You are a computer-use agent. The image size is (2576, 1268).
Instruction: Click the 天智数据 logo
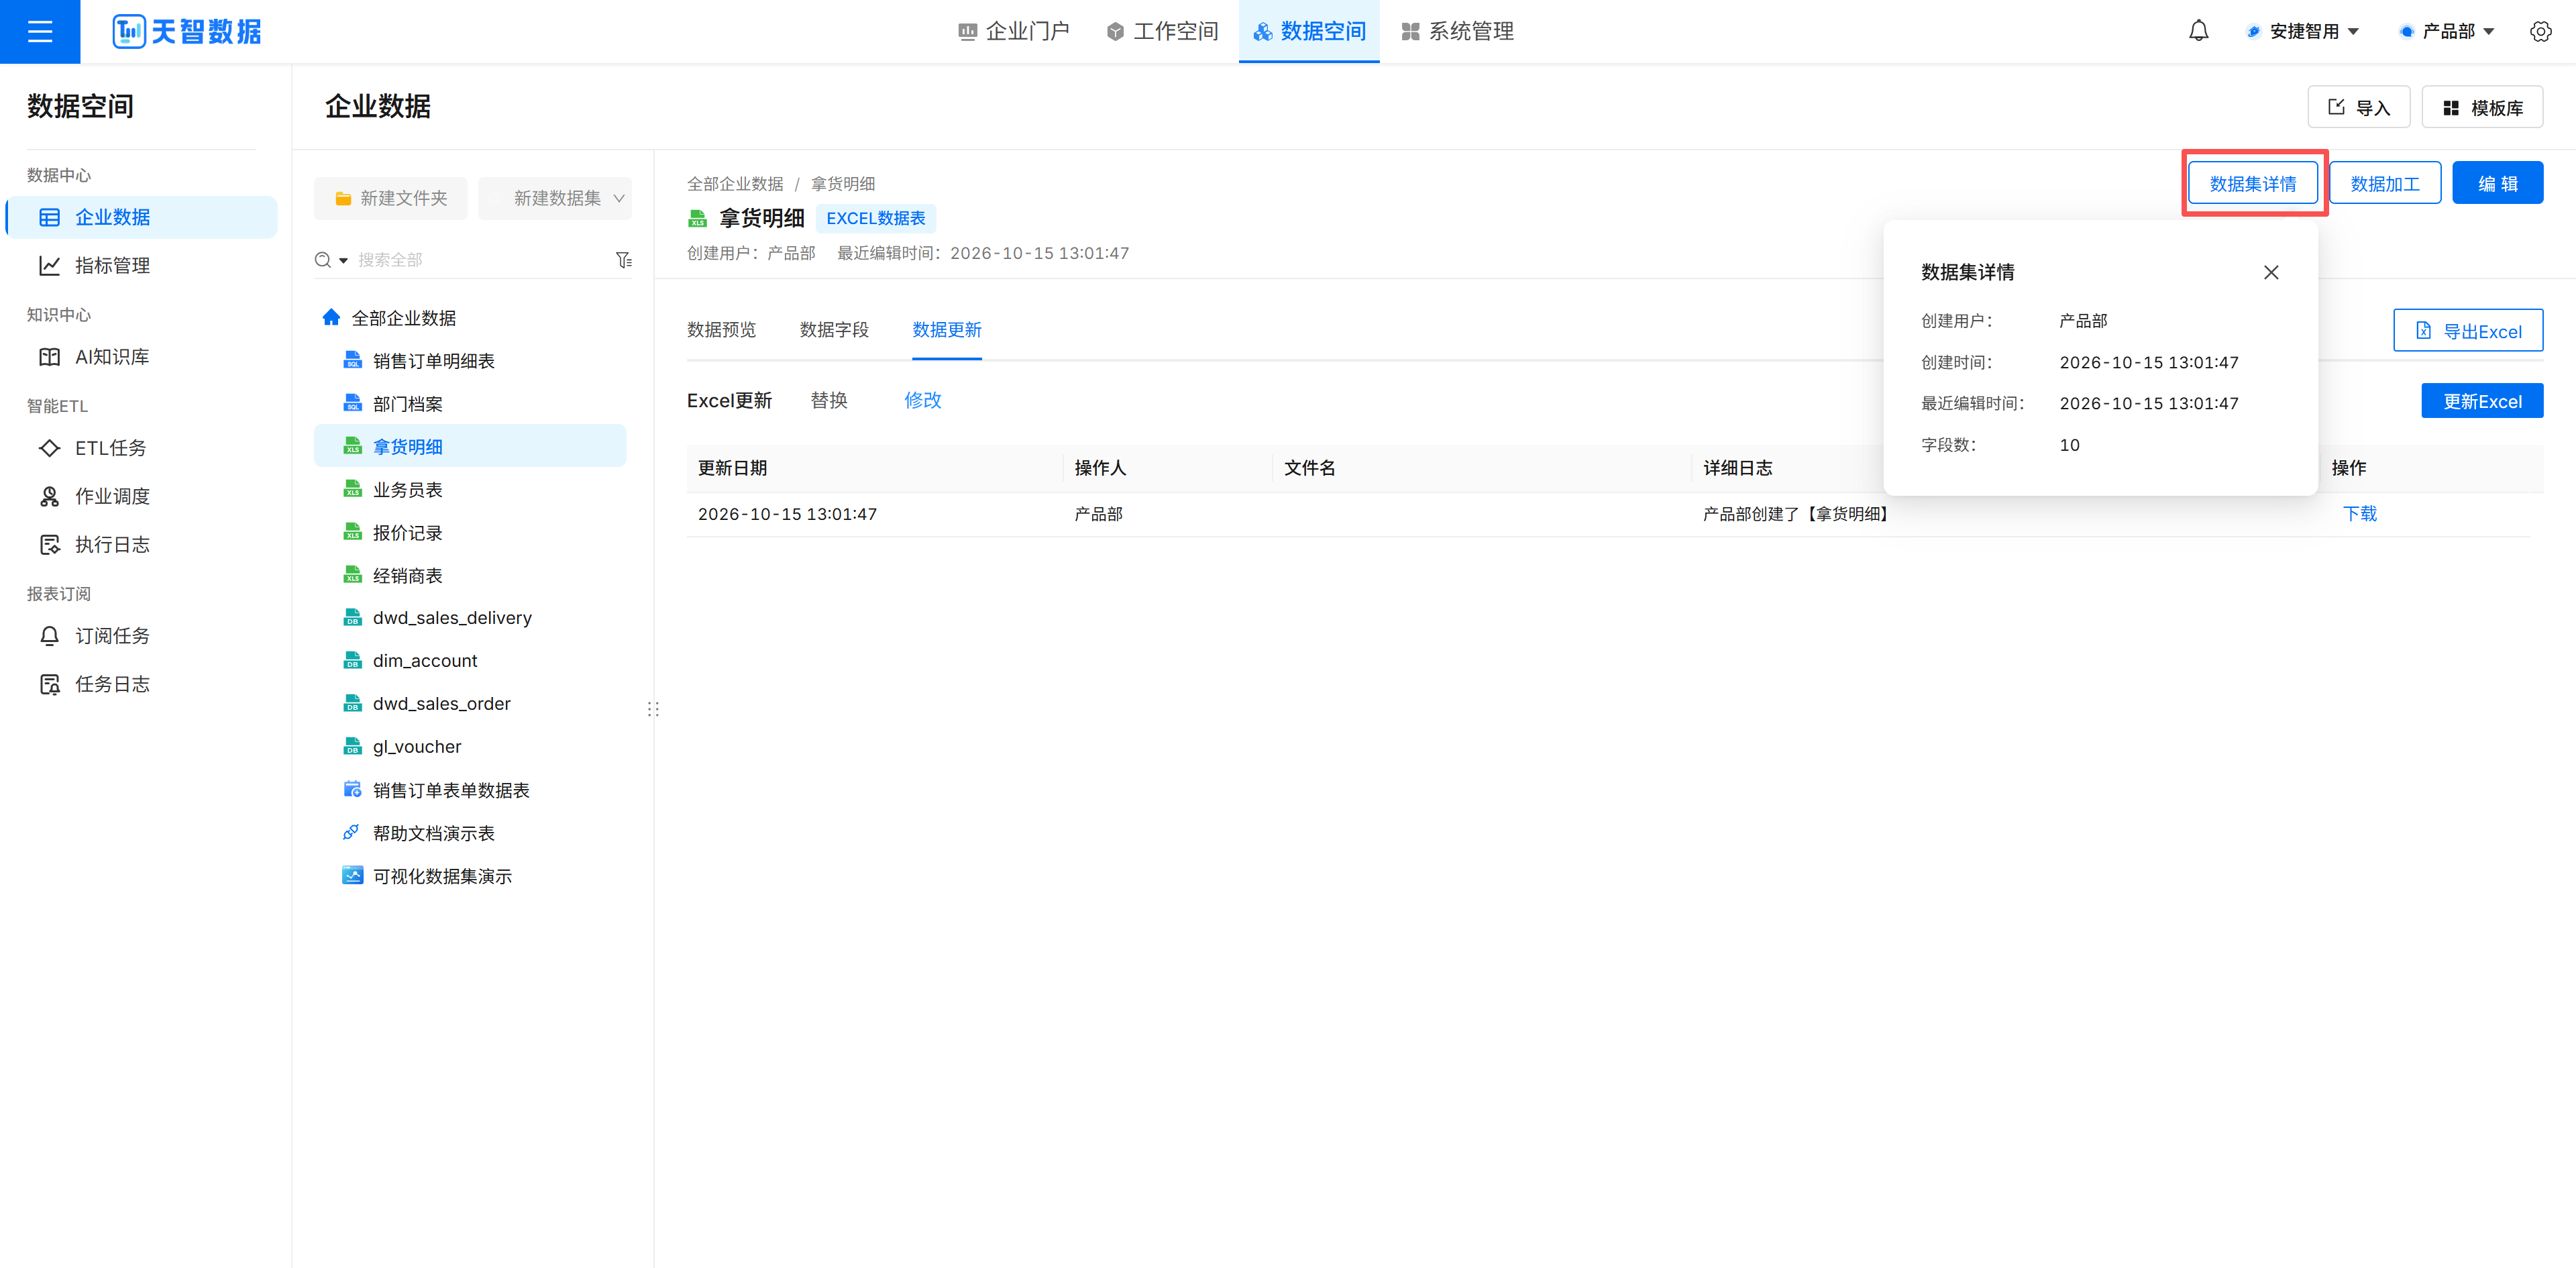click(187, 31)
